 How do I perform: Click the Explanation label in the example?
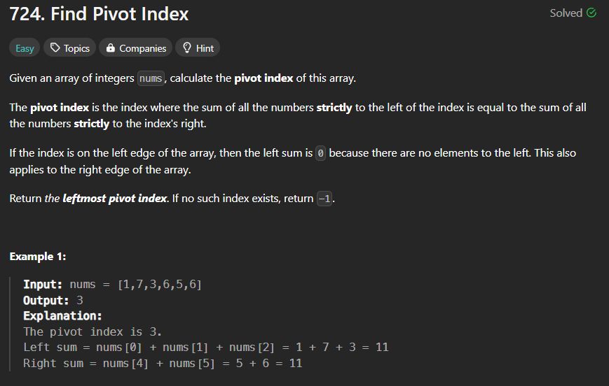pyautogui.click(x=62, y=316)
